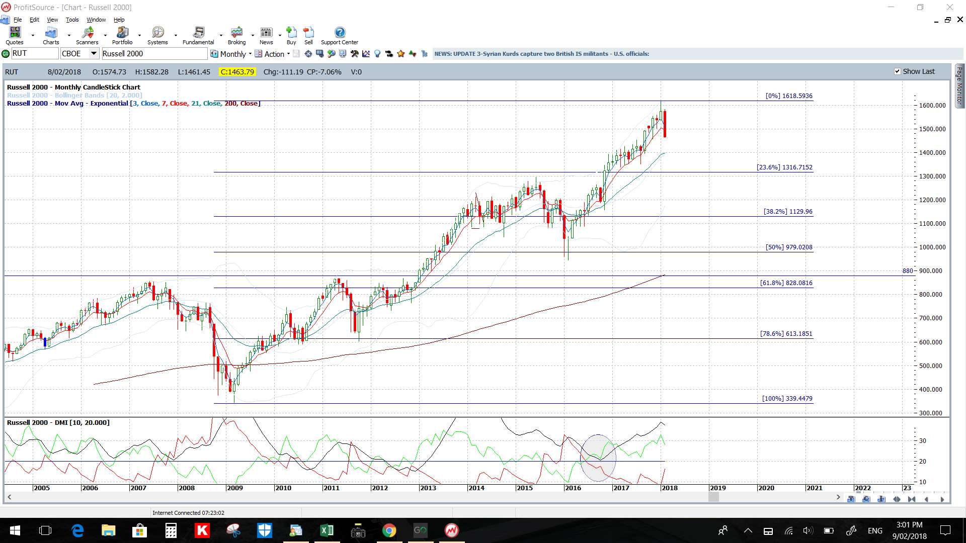Click the line chart indicators icon
This screenshot has height=543, width=966.
(366, 54)
